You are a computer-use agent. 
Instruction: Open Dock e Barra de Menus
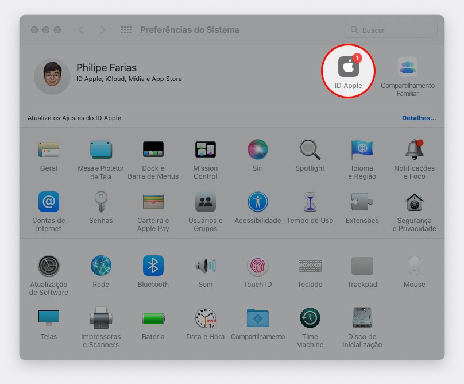153,150
